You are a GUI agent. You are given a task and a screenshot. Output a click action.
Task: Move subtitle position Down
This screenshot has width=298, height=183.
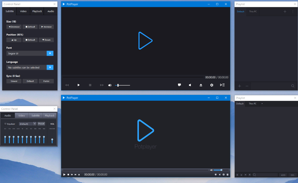[x=46, y=40]
